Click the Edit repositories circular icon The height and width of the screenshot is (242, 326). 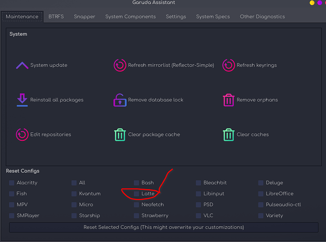point(22,135)
